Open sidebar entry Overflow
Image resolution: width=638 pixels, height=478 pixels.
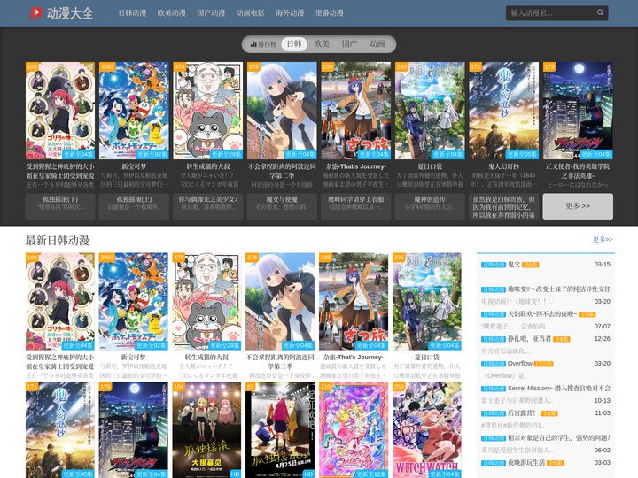520,364
